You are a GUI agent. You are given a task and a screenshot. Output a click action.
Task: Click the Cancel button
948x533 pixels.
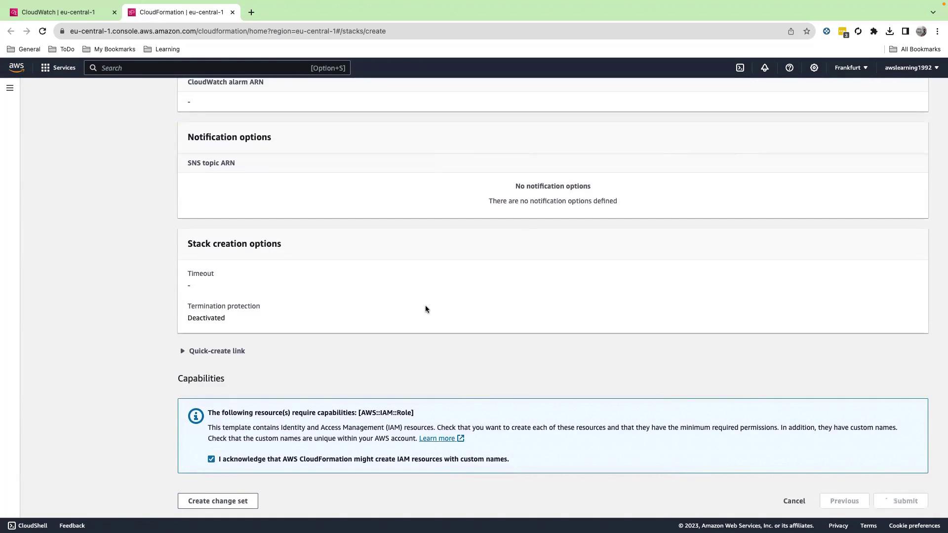pos(794,501)
